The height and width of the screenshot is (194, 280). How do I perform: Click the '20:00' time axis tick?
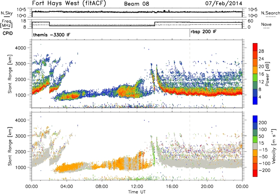tap(207, 186)
